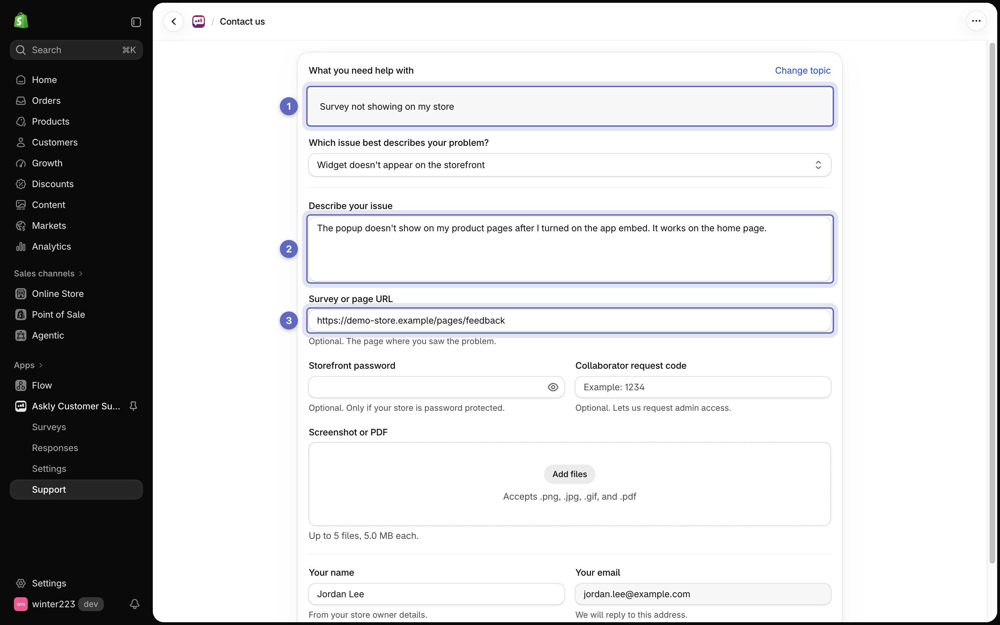Click the Agentic robot icon
This screenshot has height=625, width=1000.
[21, 335]
